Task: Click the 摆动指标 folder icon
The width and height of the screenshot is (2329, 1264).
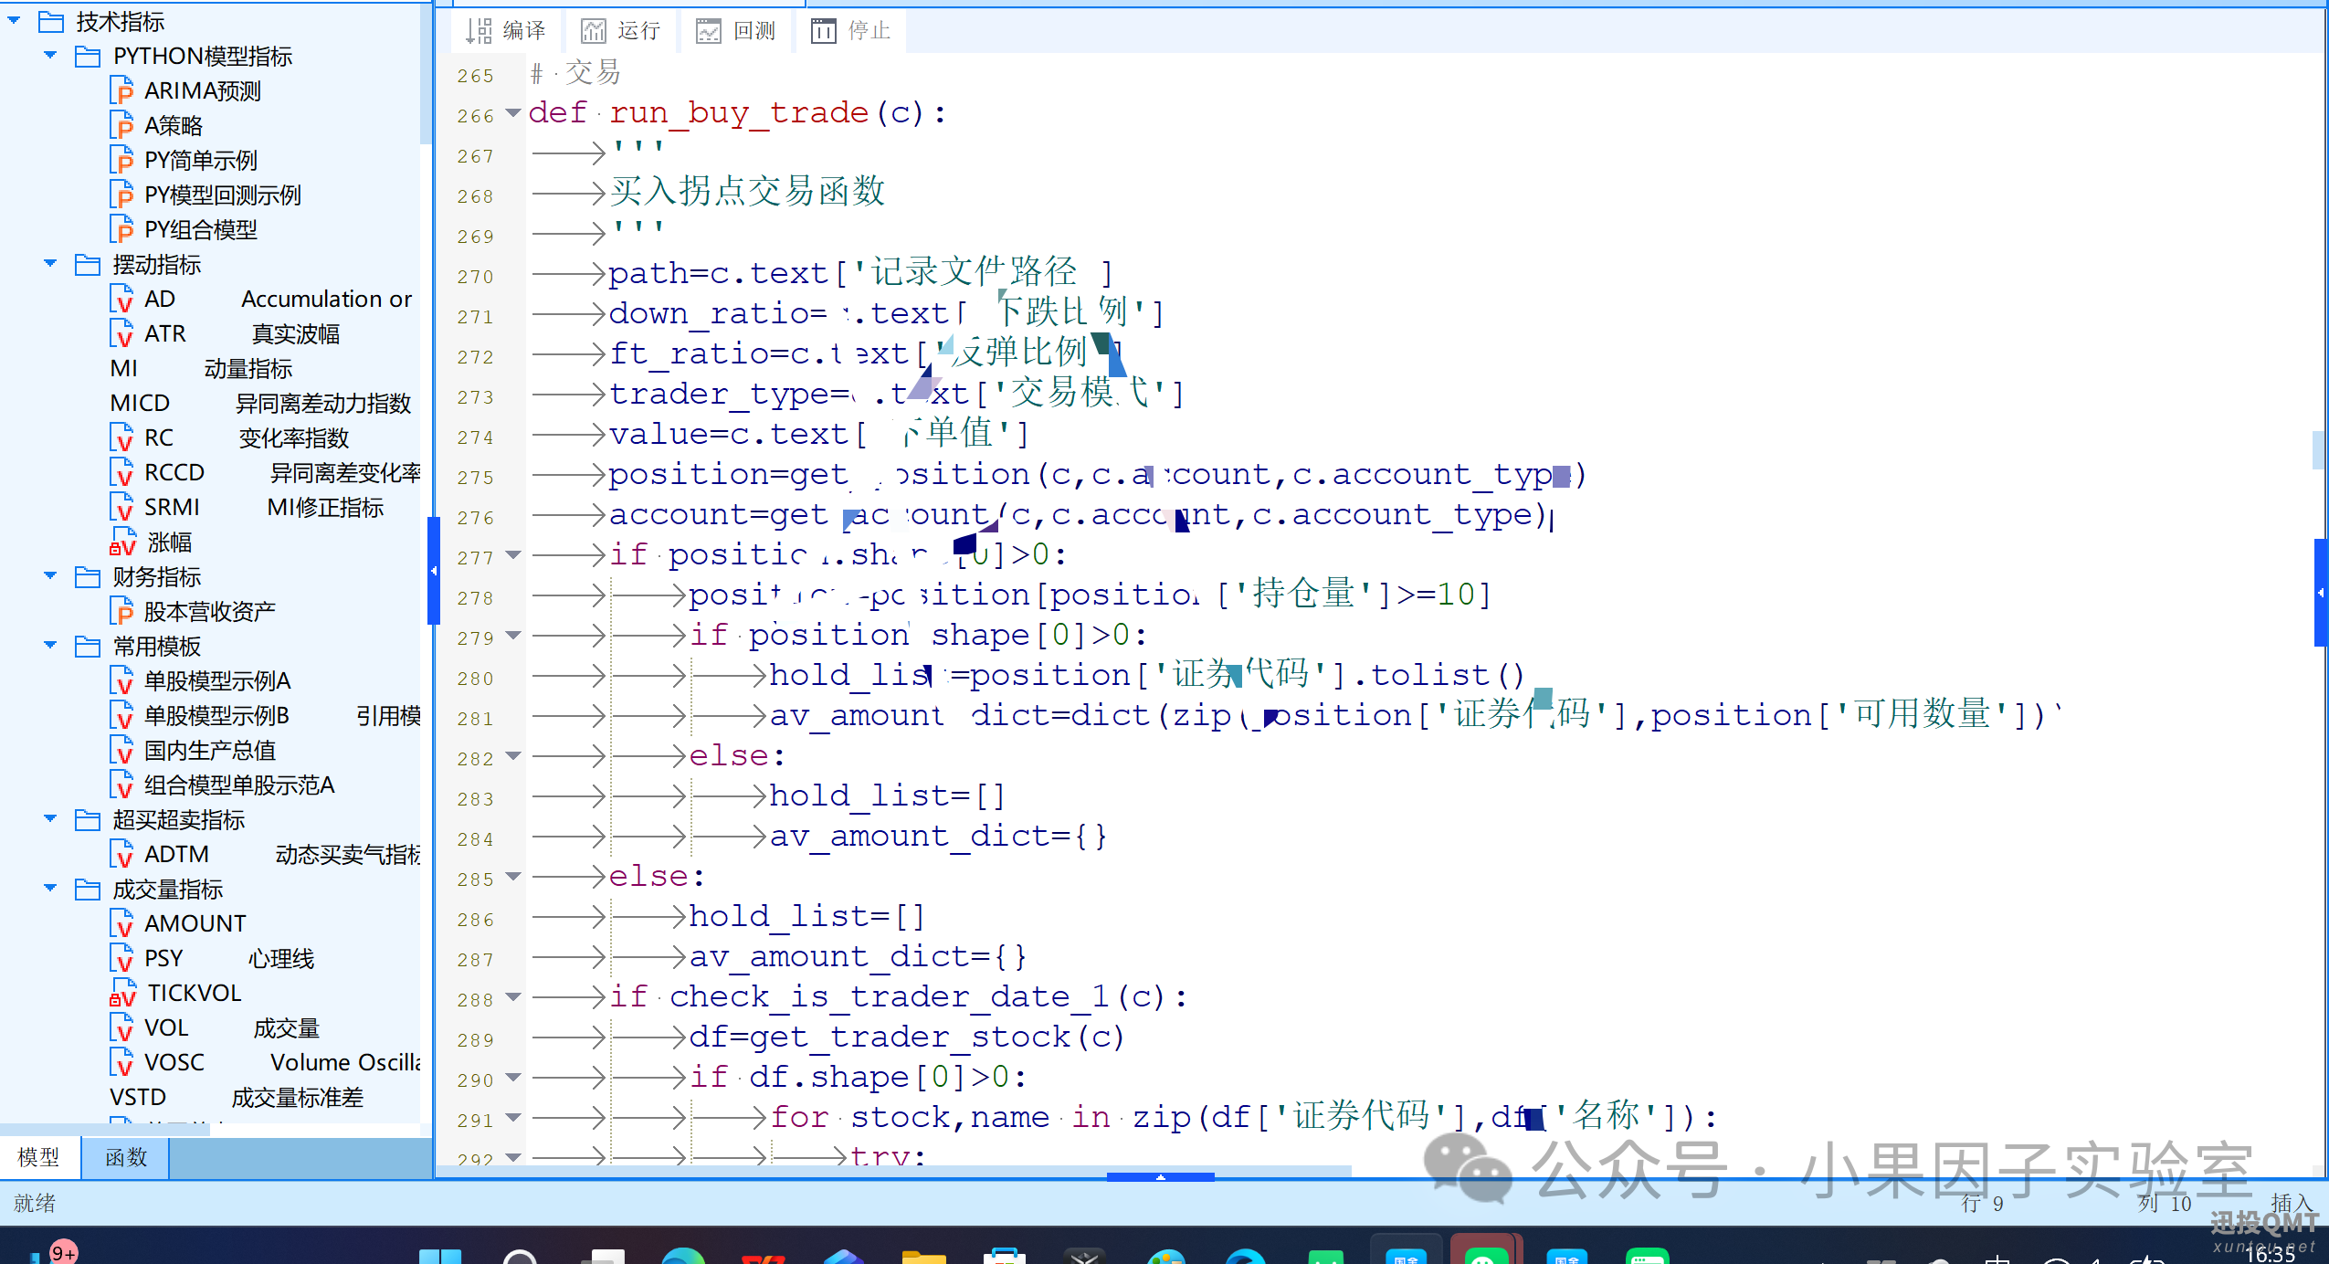Action: [x=88, y=264]
